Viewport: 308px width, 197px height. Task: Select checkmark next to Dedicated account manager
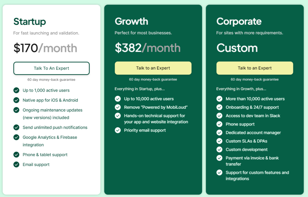(219, 133)
